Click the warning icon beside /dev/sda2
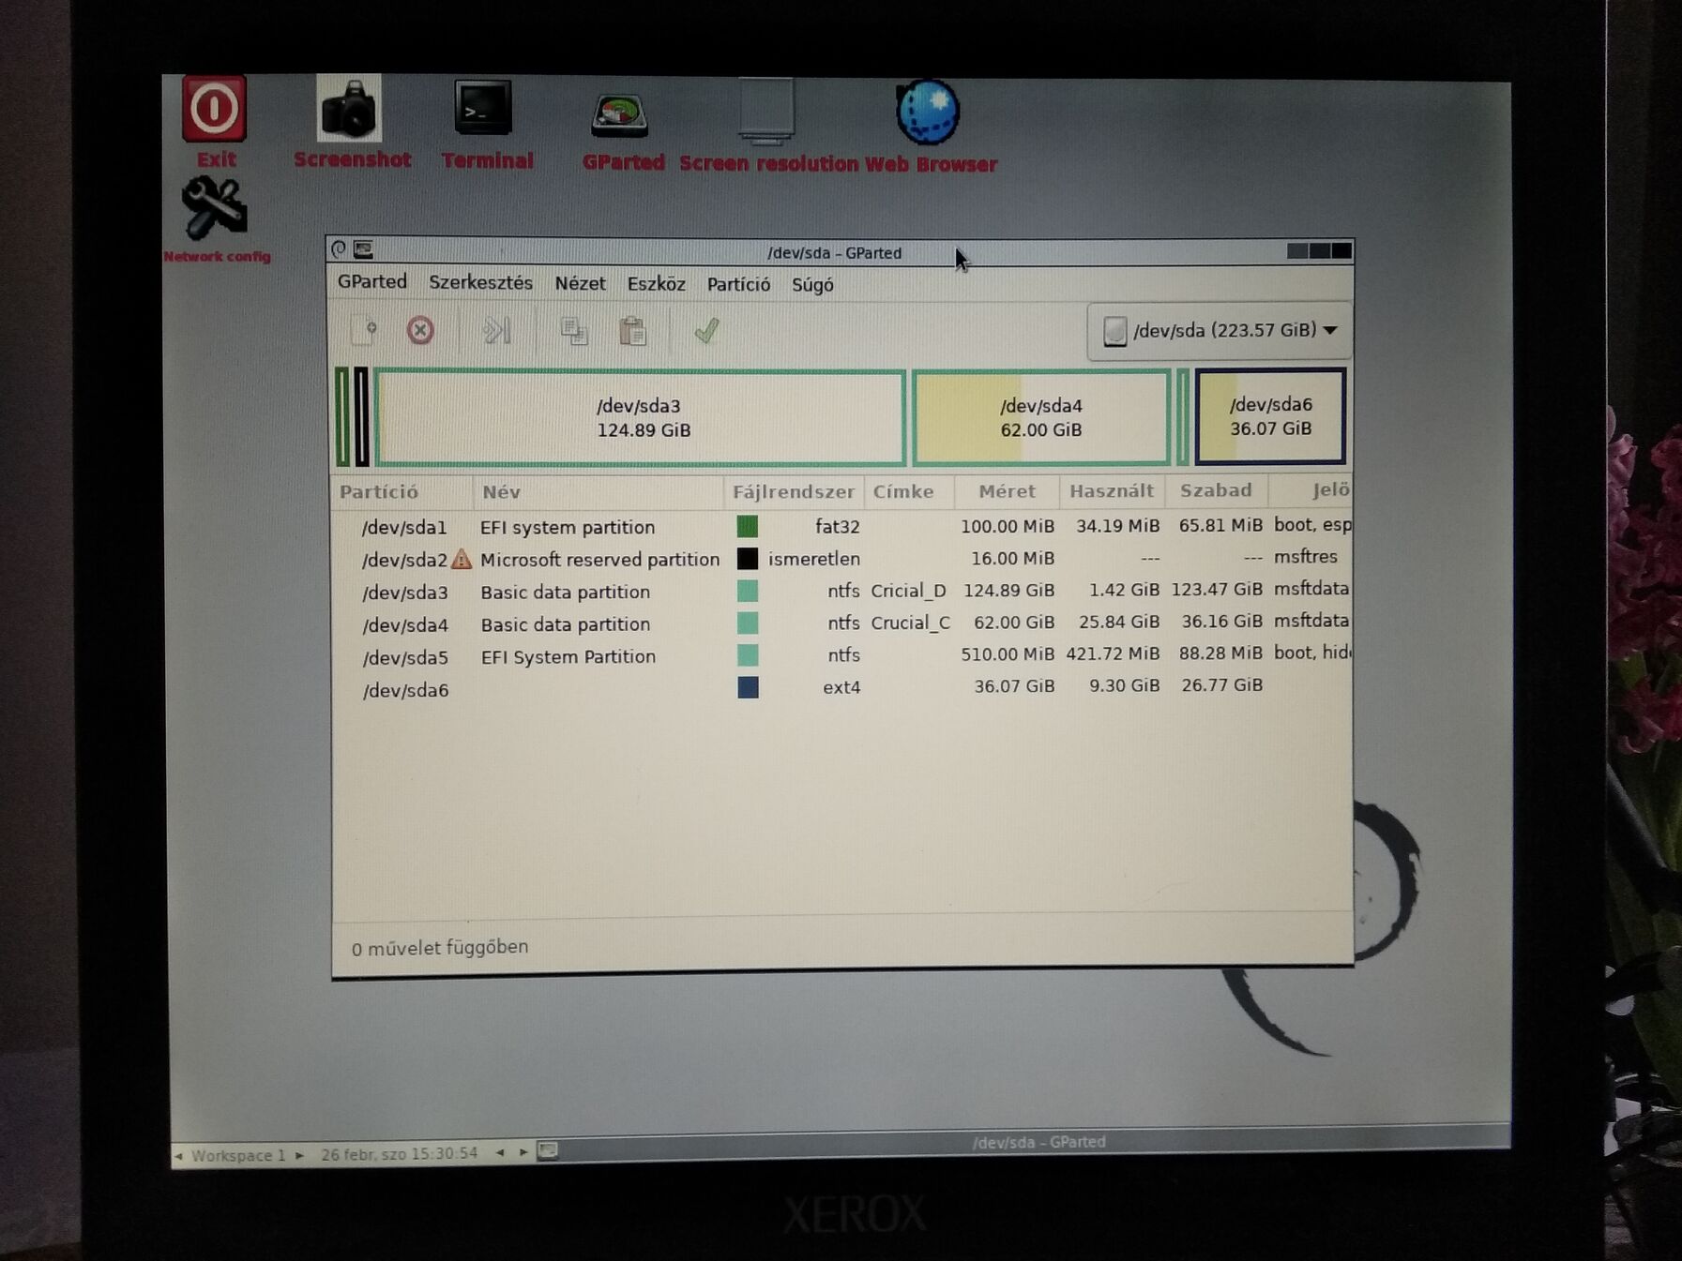 (462, 560)
